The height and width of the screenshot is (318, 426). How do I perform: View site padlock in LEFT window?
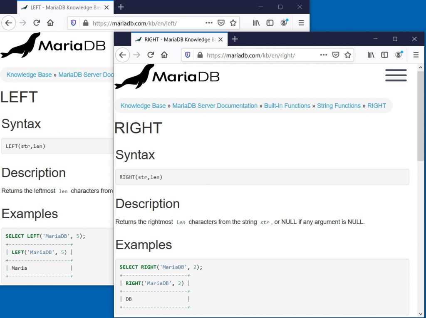(x=86, y=23)
